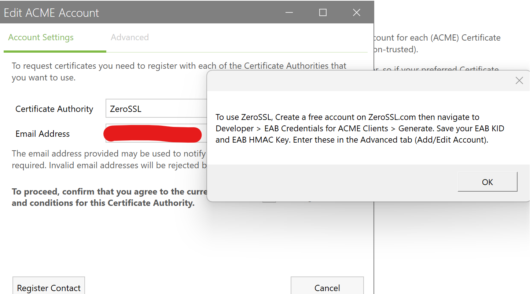This screenshot has width=530, height=294.
Task: Close the Edit ACME Account window
Action: tap(356, 13)
